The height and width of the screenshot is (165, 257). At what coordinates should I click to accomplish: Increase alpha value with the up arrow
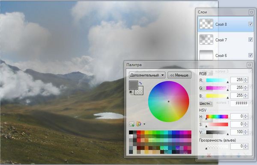245,145
